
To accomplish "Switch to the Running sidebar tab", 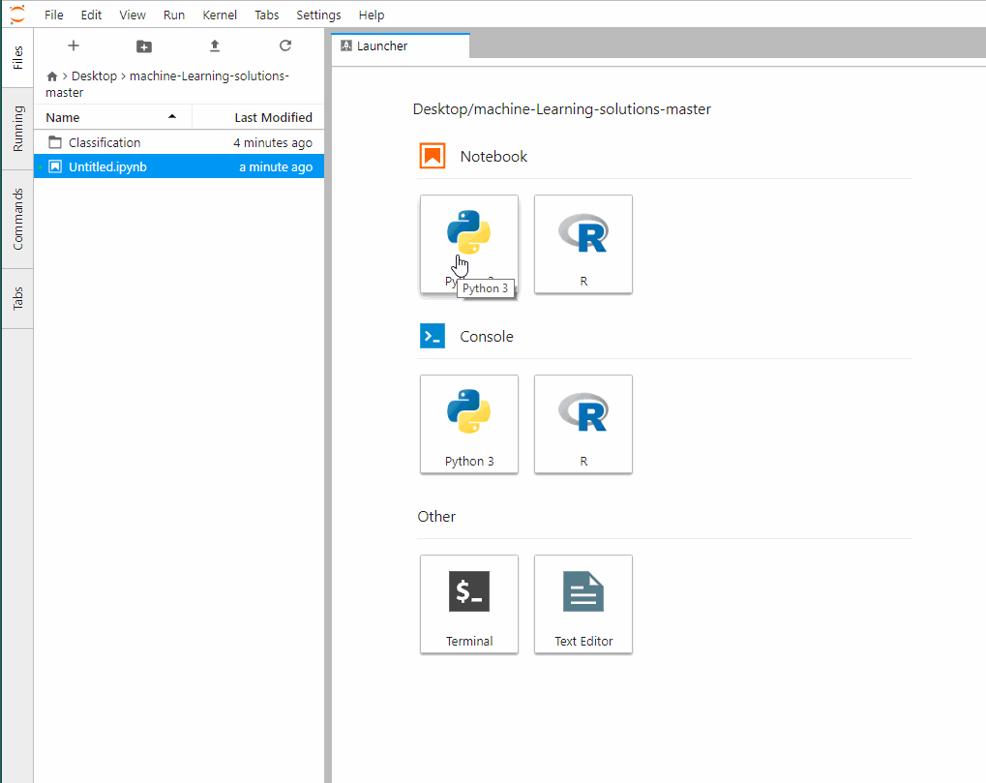I will pyautogui.click(x=17, y=129).
